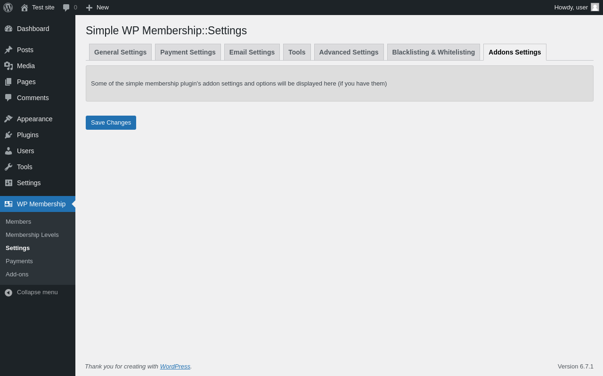
Task: Open Membership Levels submenu item
Action: (x=32, y=235)
